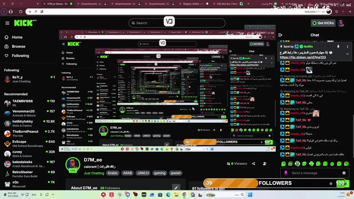The width and height of the screenshot is (354, 199).
Task: Click the taskbar volume icon
Action: [x=22, y=195]
